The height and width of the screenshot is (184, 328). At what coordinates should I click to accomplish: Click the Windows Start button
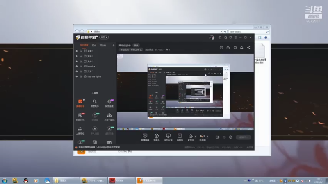click(5, 180)
